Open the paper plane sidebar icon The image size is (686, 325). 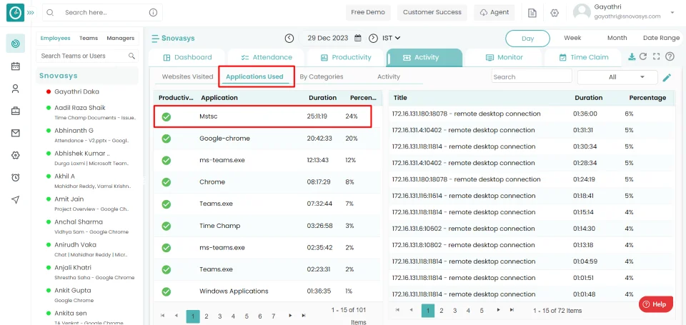coord(15,199)
